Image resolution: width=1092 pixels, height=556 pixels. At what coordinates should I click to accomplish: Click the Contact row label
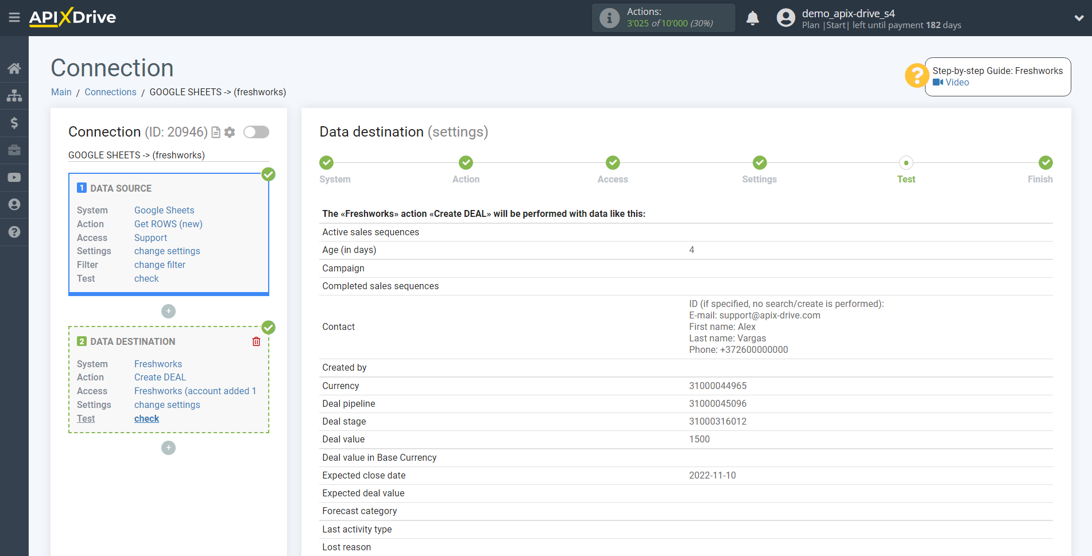(x=338, y=326)
